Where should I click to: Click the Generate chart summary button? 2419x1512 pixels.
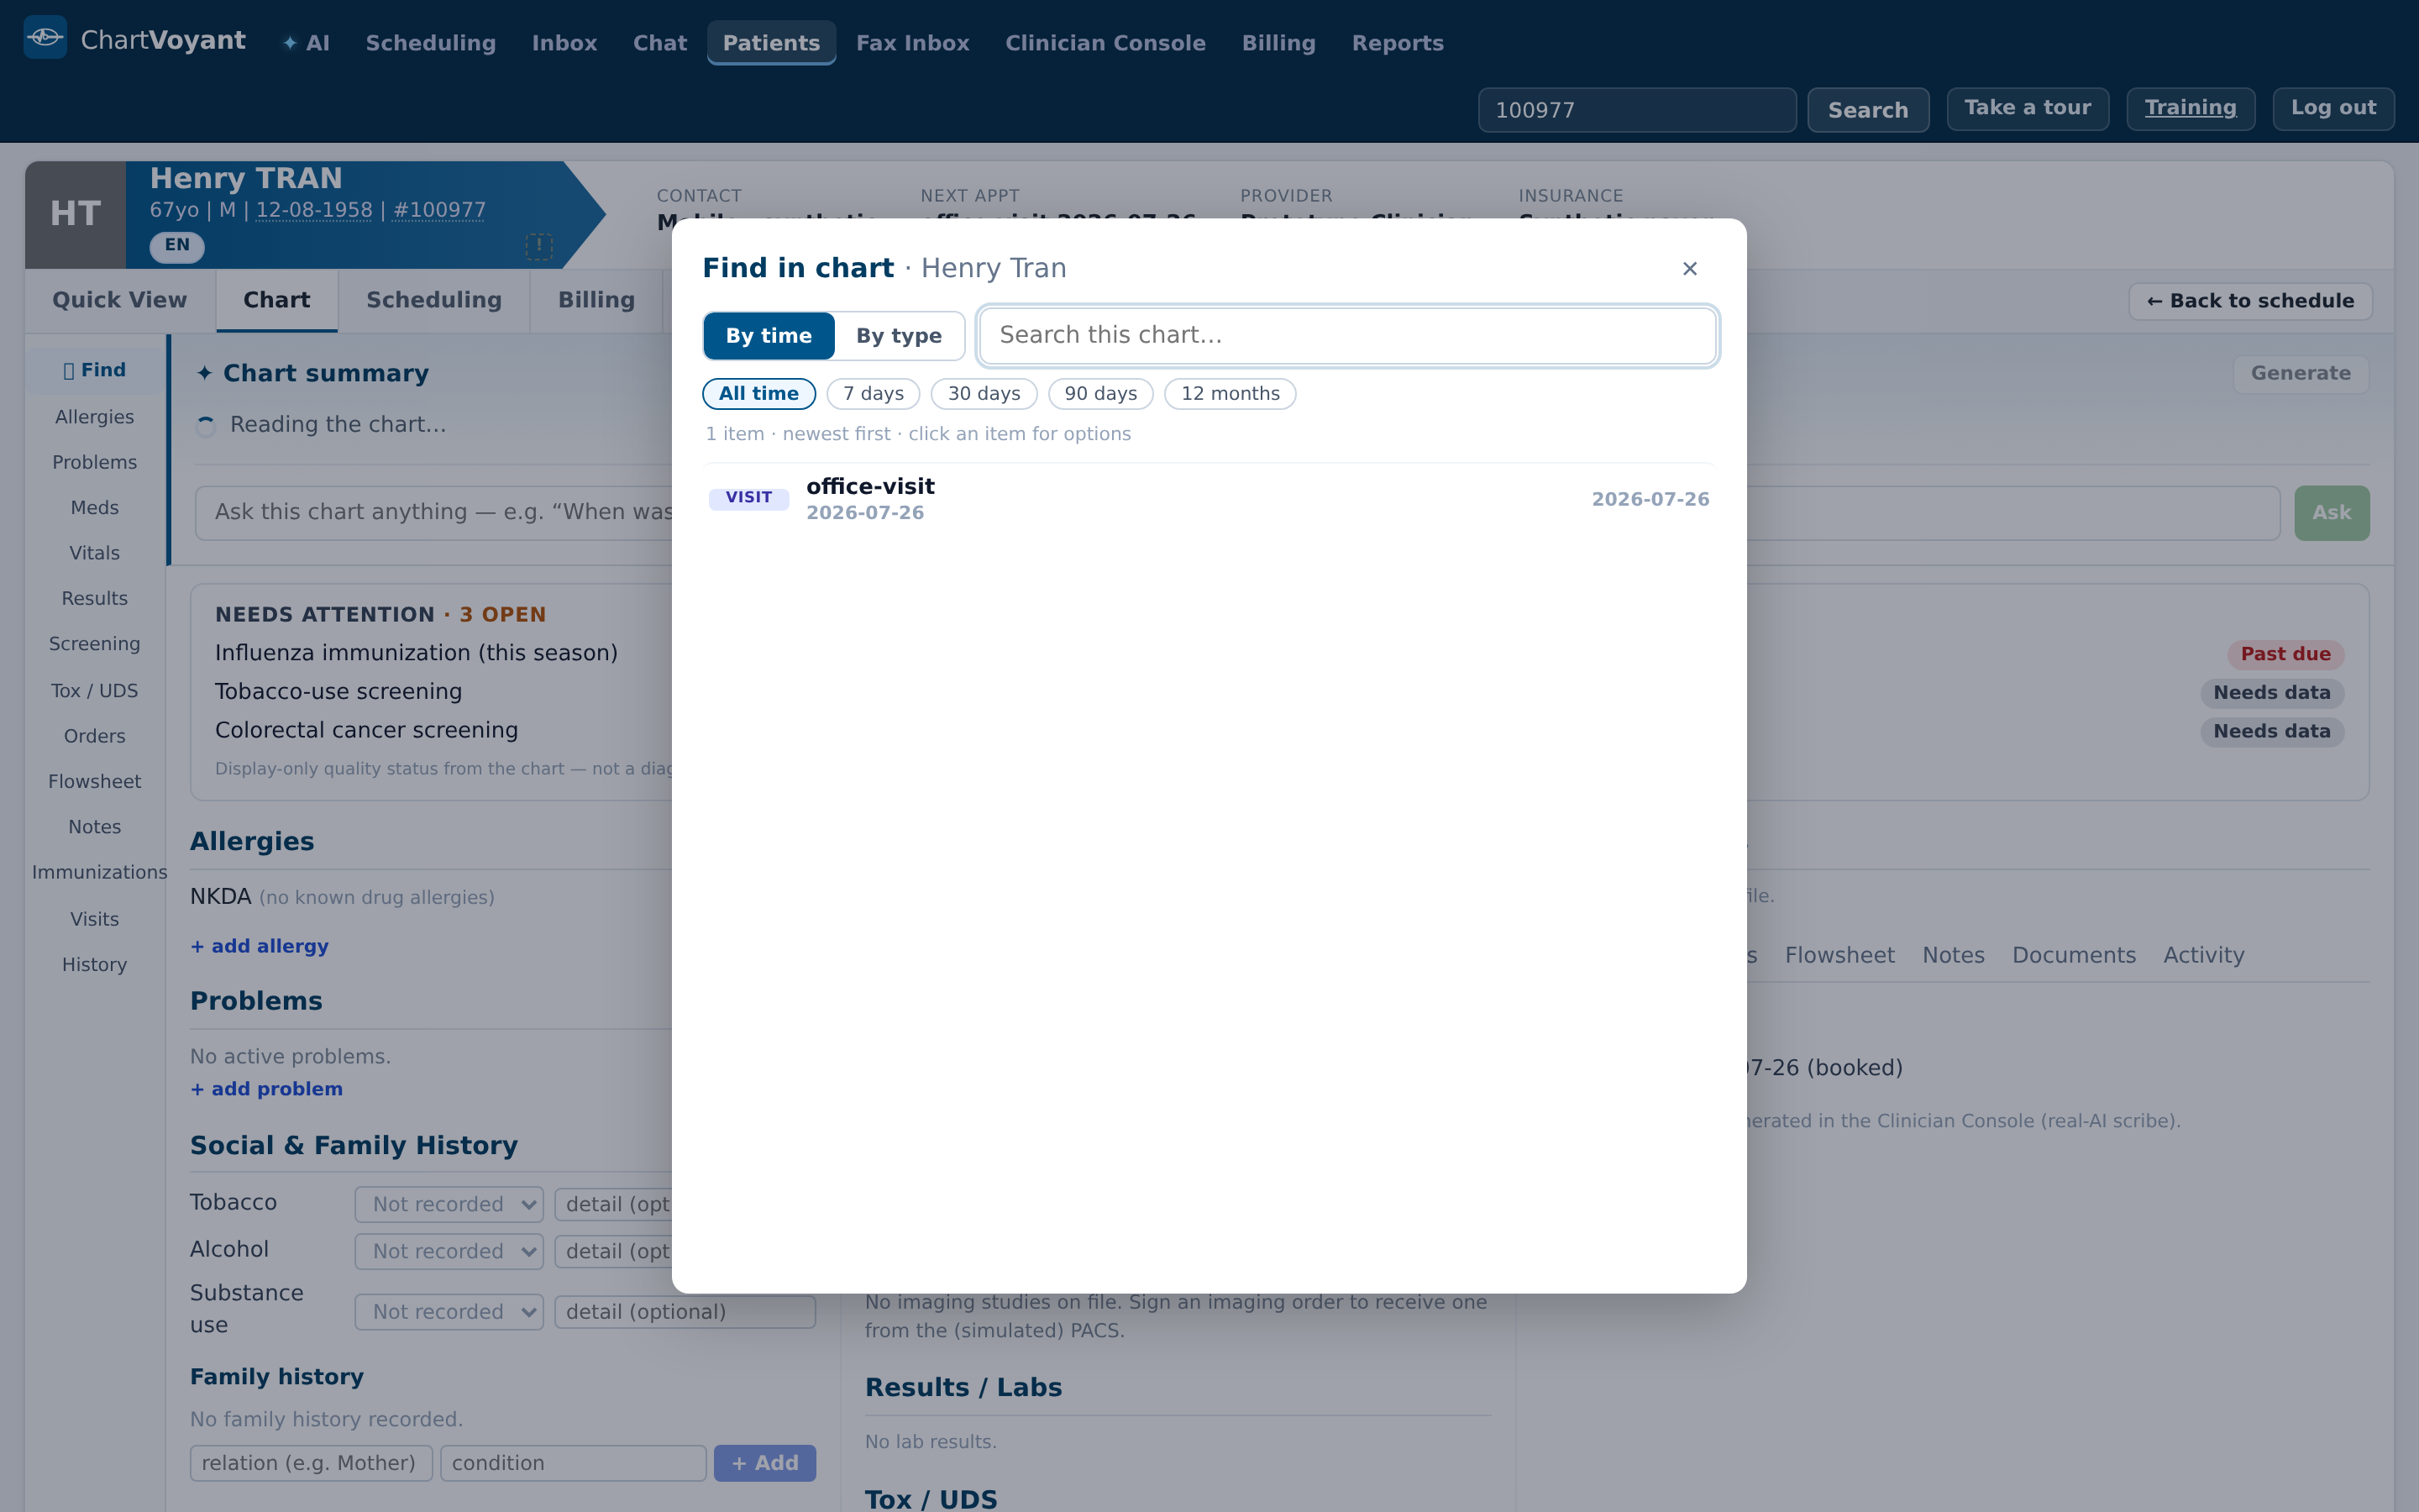(2300, 374)
